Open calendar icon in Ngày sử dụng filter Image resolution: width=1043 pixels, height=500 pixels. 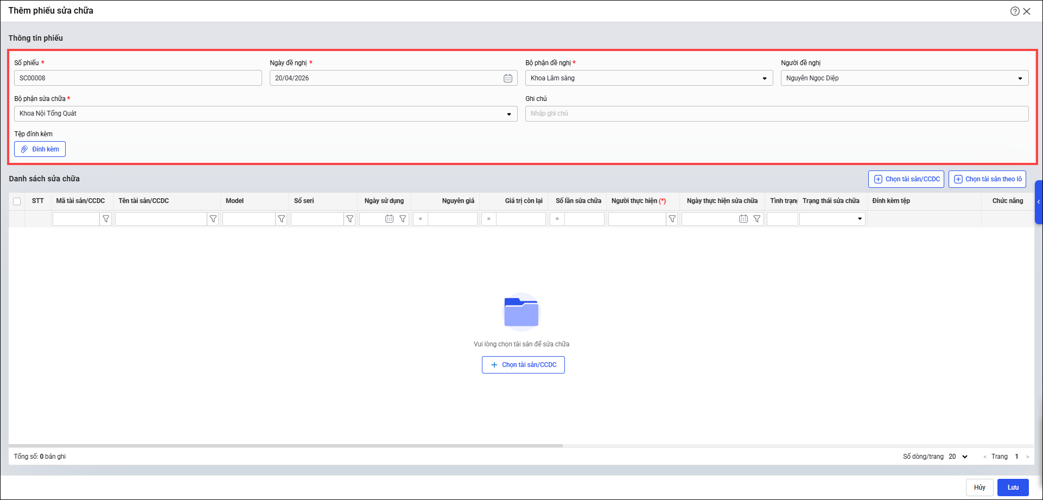pyautogui.click(x=389, y=219)
